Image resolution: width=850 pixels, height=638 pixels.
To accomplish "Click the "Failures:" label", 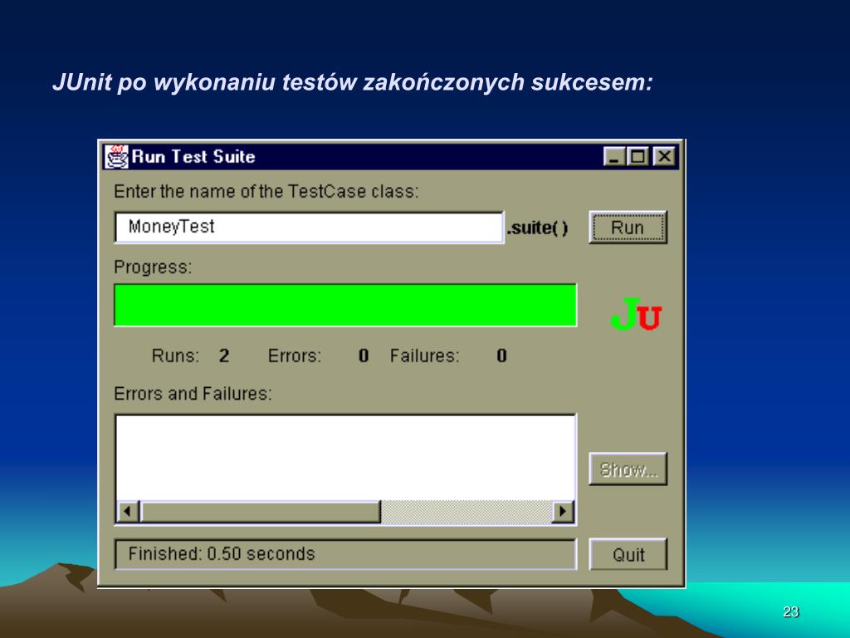I will 424,356.
